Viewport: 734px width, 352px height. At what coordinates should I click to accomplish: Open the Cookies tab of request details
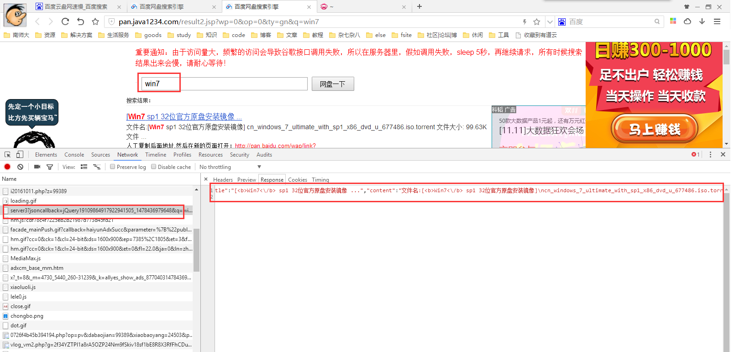[x=298, y=180]
